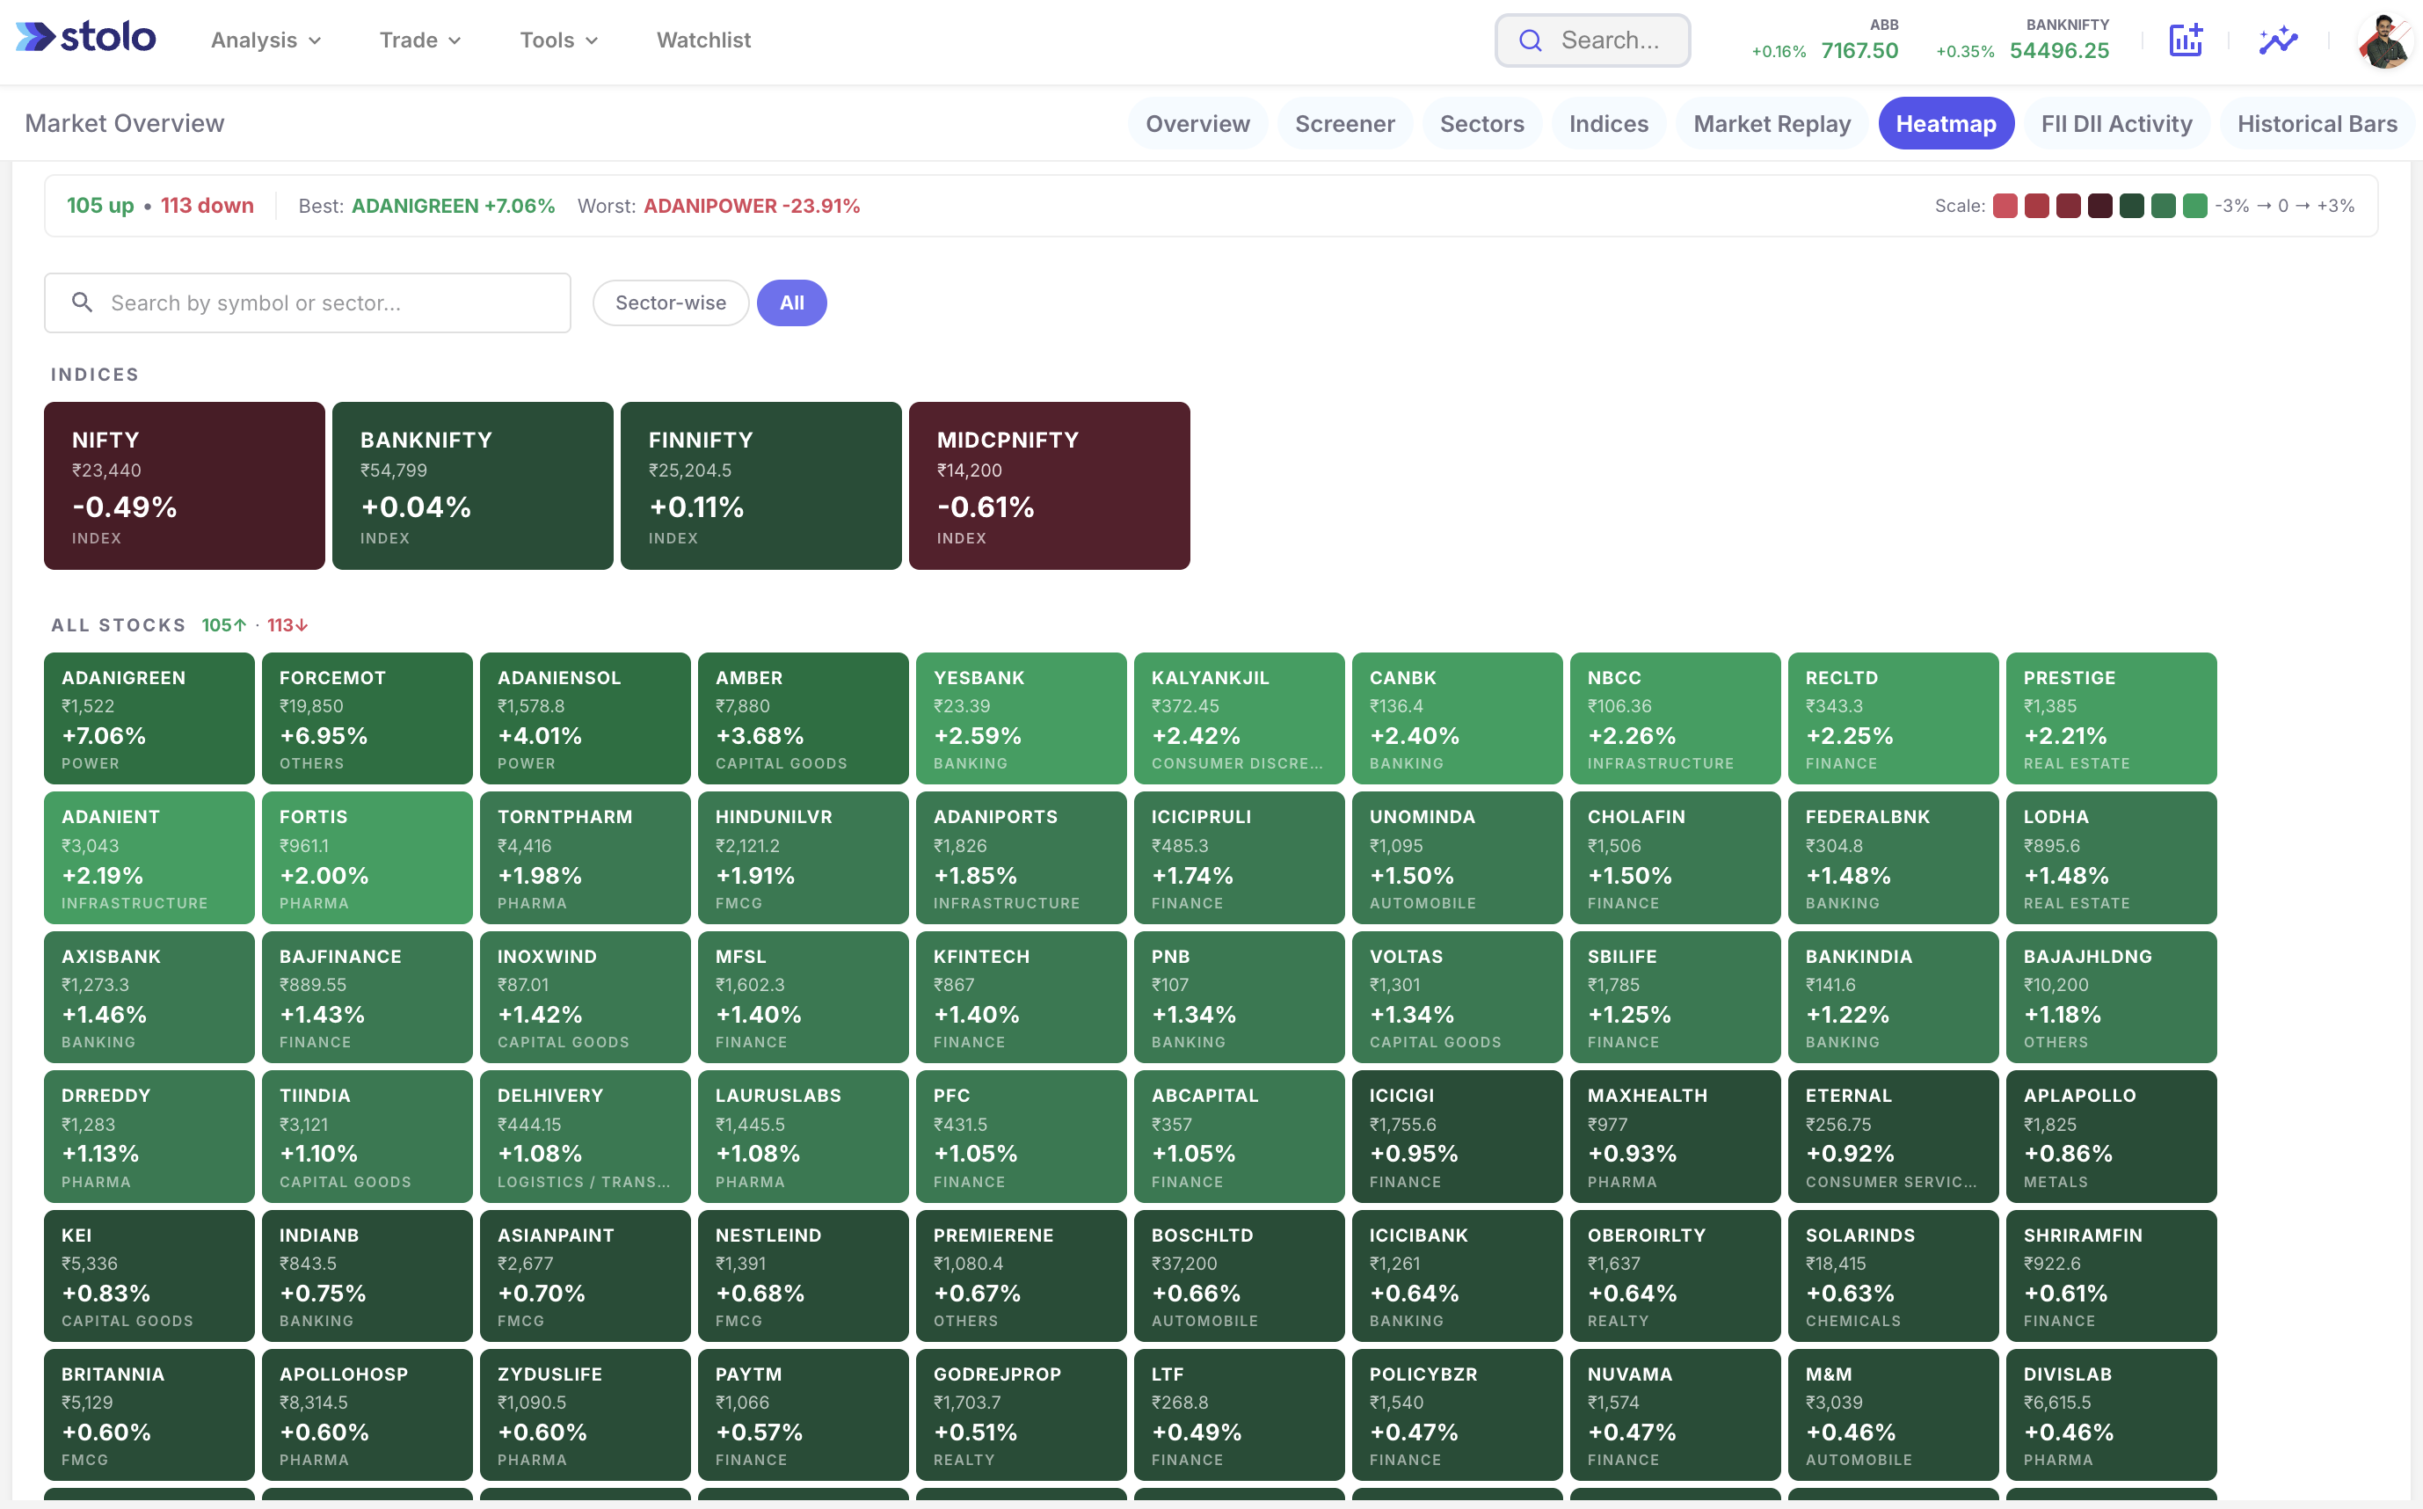Open the TORNTPHARM tile

(586, 857)
